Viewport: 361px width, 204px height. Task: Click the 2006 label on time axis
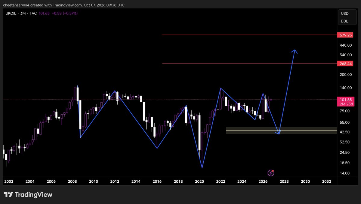pos(51,182)
